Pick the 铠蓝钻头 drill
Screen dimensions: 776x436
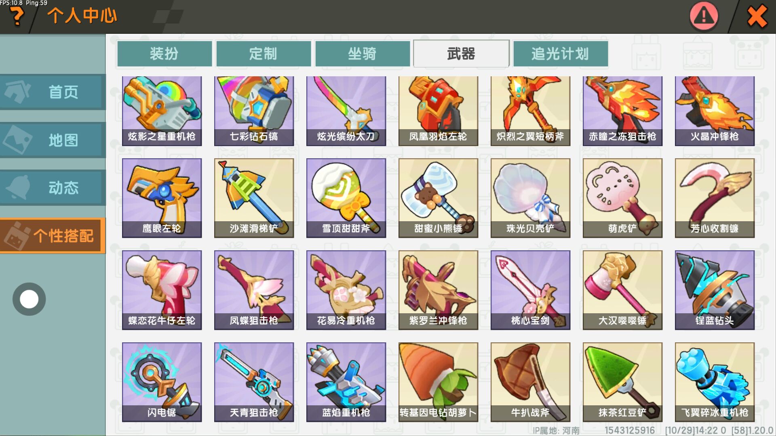coord(715,290)
